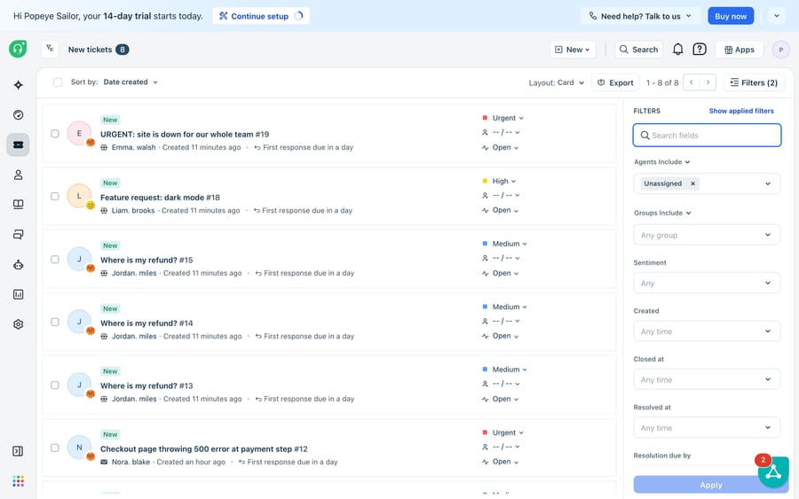Image resolution: width=799 pixels, height=499 pixels.
Task: Expand the Any group filter dropdown
Action: tap(707, 235)
